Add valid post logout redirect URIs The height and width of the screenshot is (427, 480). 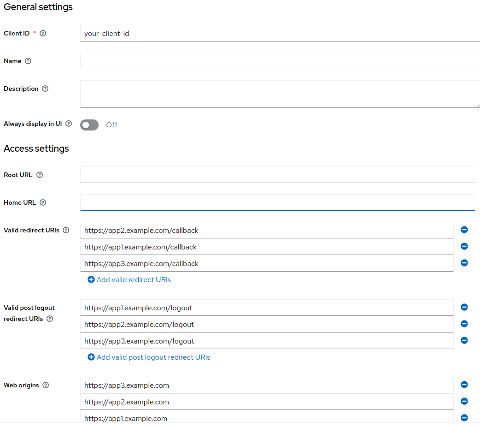coord(149,357)
